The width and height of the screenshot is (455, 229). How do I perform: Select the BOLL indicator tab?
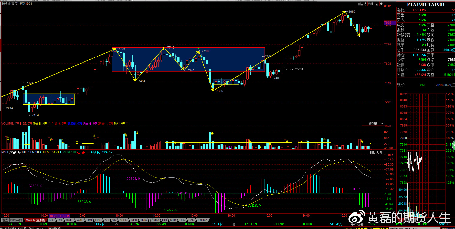pyautogui.click(x=70, y=220)
